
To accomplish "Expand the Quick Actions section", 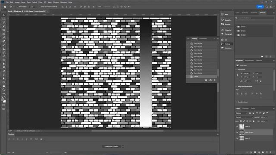I will (236, 102).
